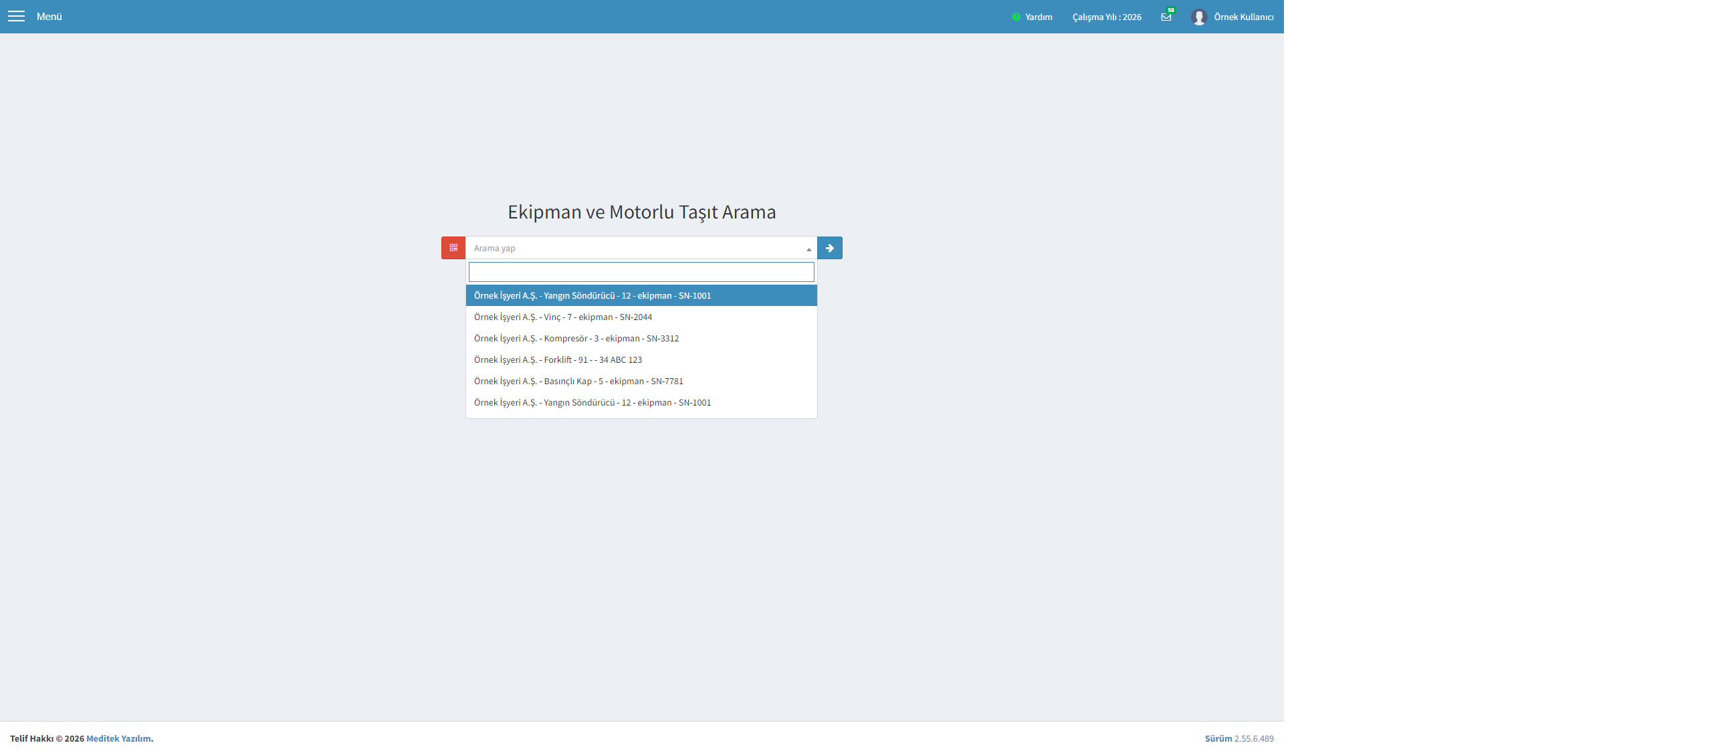
Task: Collapse the Arama yap dropdown
Action: tap(641, 247)
